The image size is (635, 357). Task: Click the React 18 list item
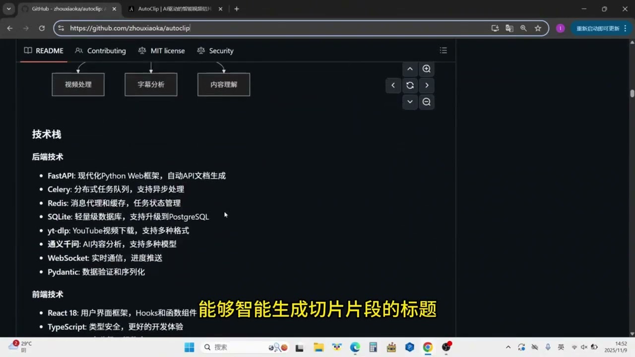pos(122,313)
